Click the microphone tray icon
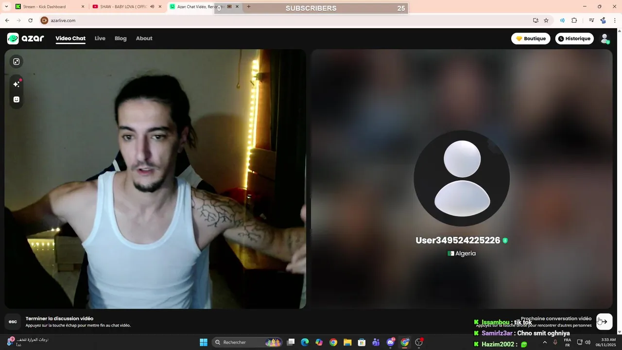The image size is (622, 350). point(555,342)
